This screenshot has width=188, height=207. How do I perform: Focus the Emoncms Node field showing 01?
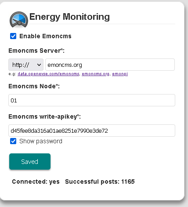92,100
